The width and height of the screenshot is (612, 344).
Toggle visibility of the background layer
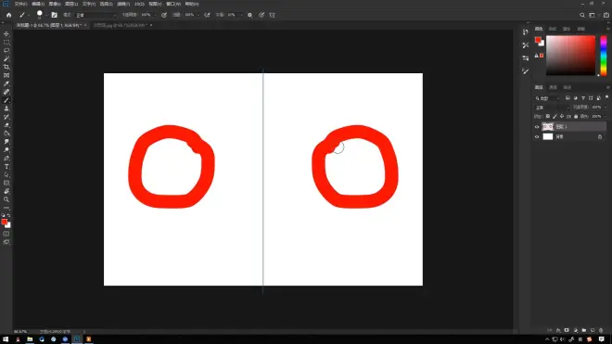(x=537, y=137)
